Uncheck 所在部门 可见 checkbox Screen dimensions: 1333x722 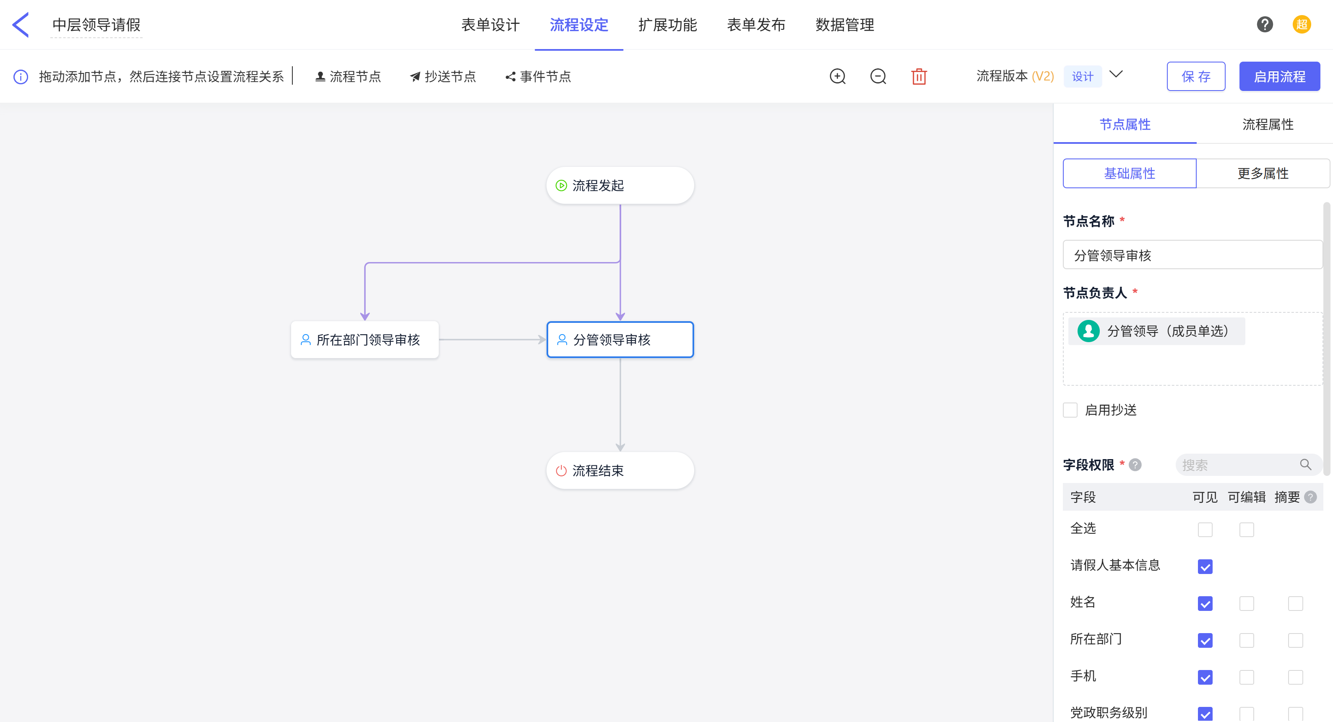pos(1205,640)
